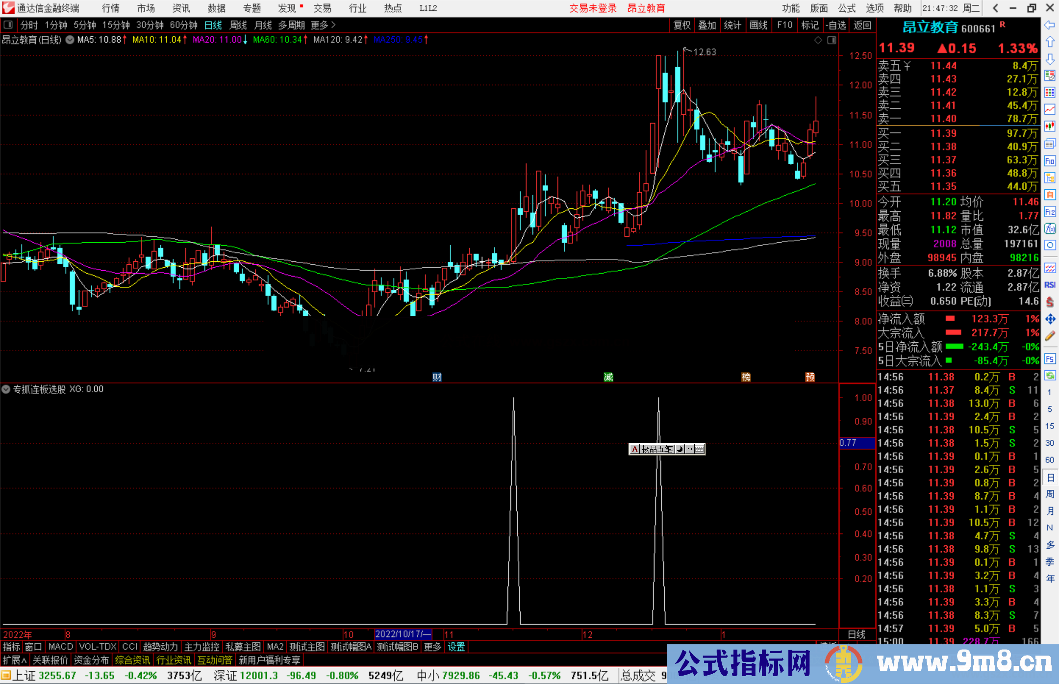Toggle the diamond marker at chart top-right
The image size is (1059, 684).
pos(818,40)
